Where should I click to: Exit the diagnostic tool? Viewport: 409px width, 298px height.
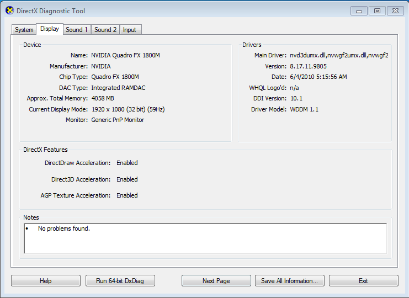(x=363, y=281)
